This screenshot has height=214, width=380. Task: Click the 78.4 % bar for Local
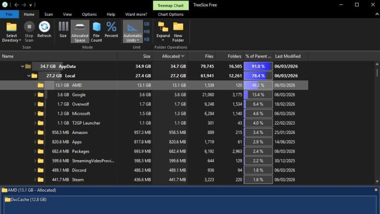tap(258, 76)
